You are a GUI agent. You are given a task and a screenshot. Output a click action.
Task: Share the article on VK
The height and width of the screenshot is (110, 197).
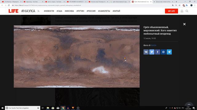146,52
